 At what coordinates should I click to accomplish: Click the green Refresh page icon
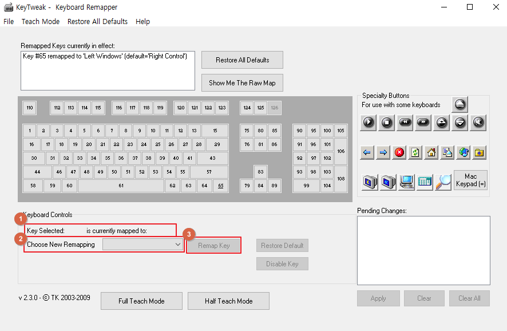click(415, 152)
